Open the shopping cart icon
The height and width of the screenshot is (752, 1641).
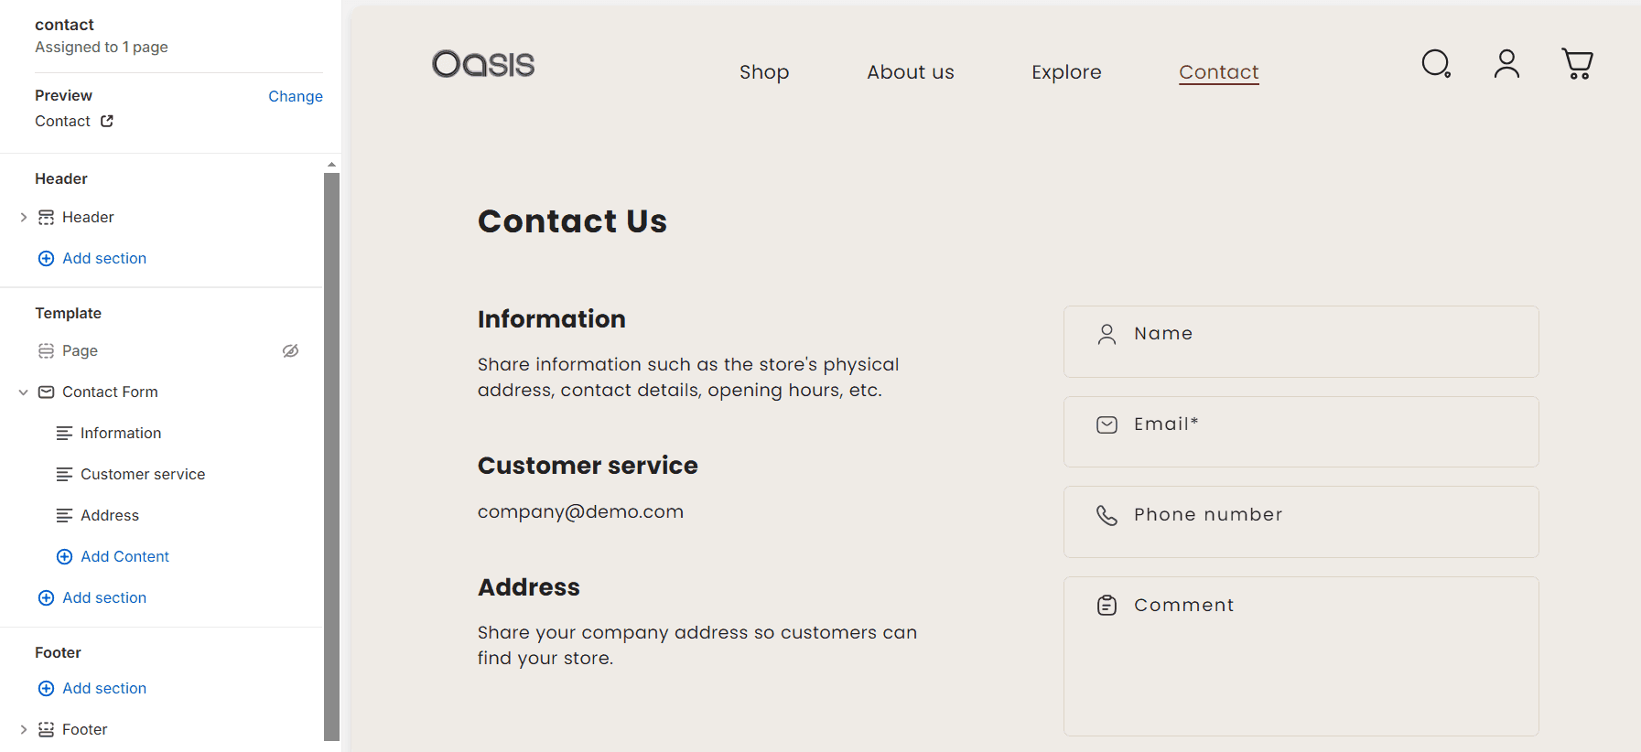point(1577,64)
